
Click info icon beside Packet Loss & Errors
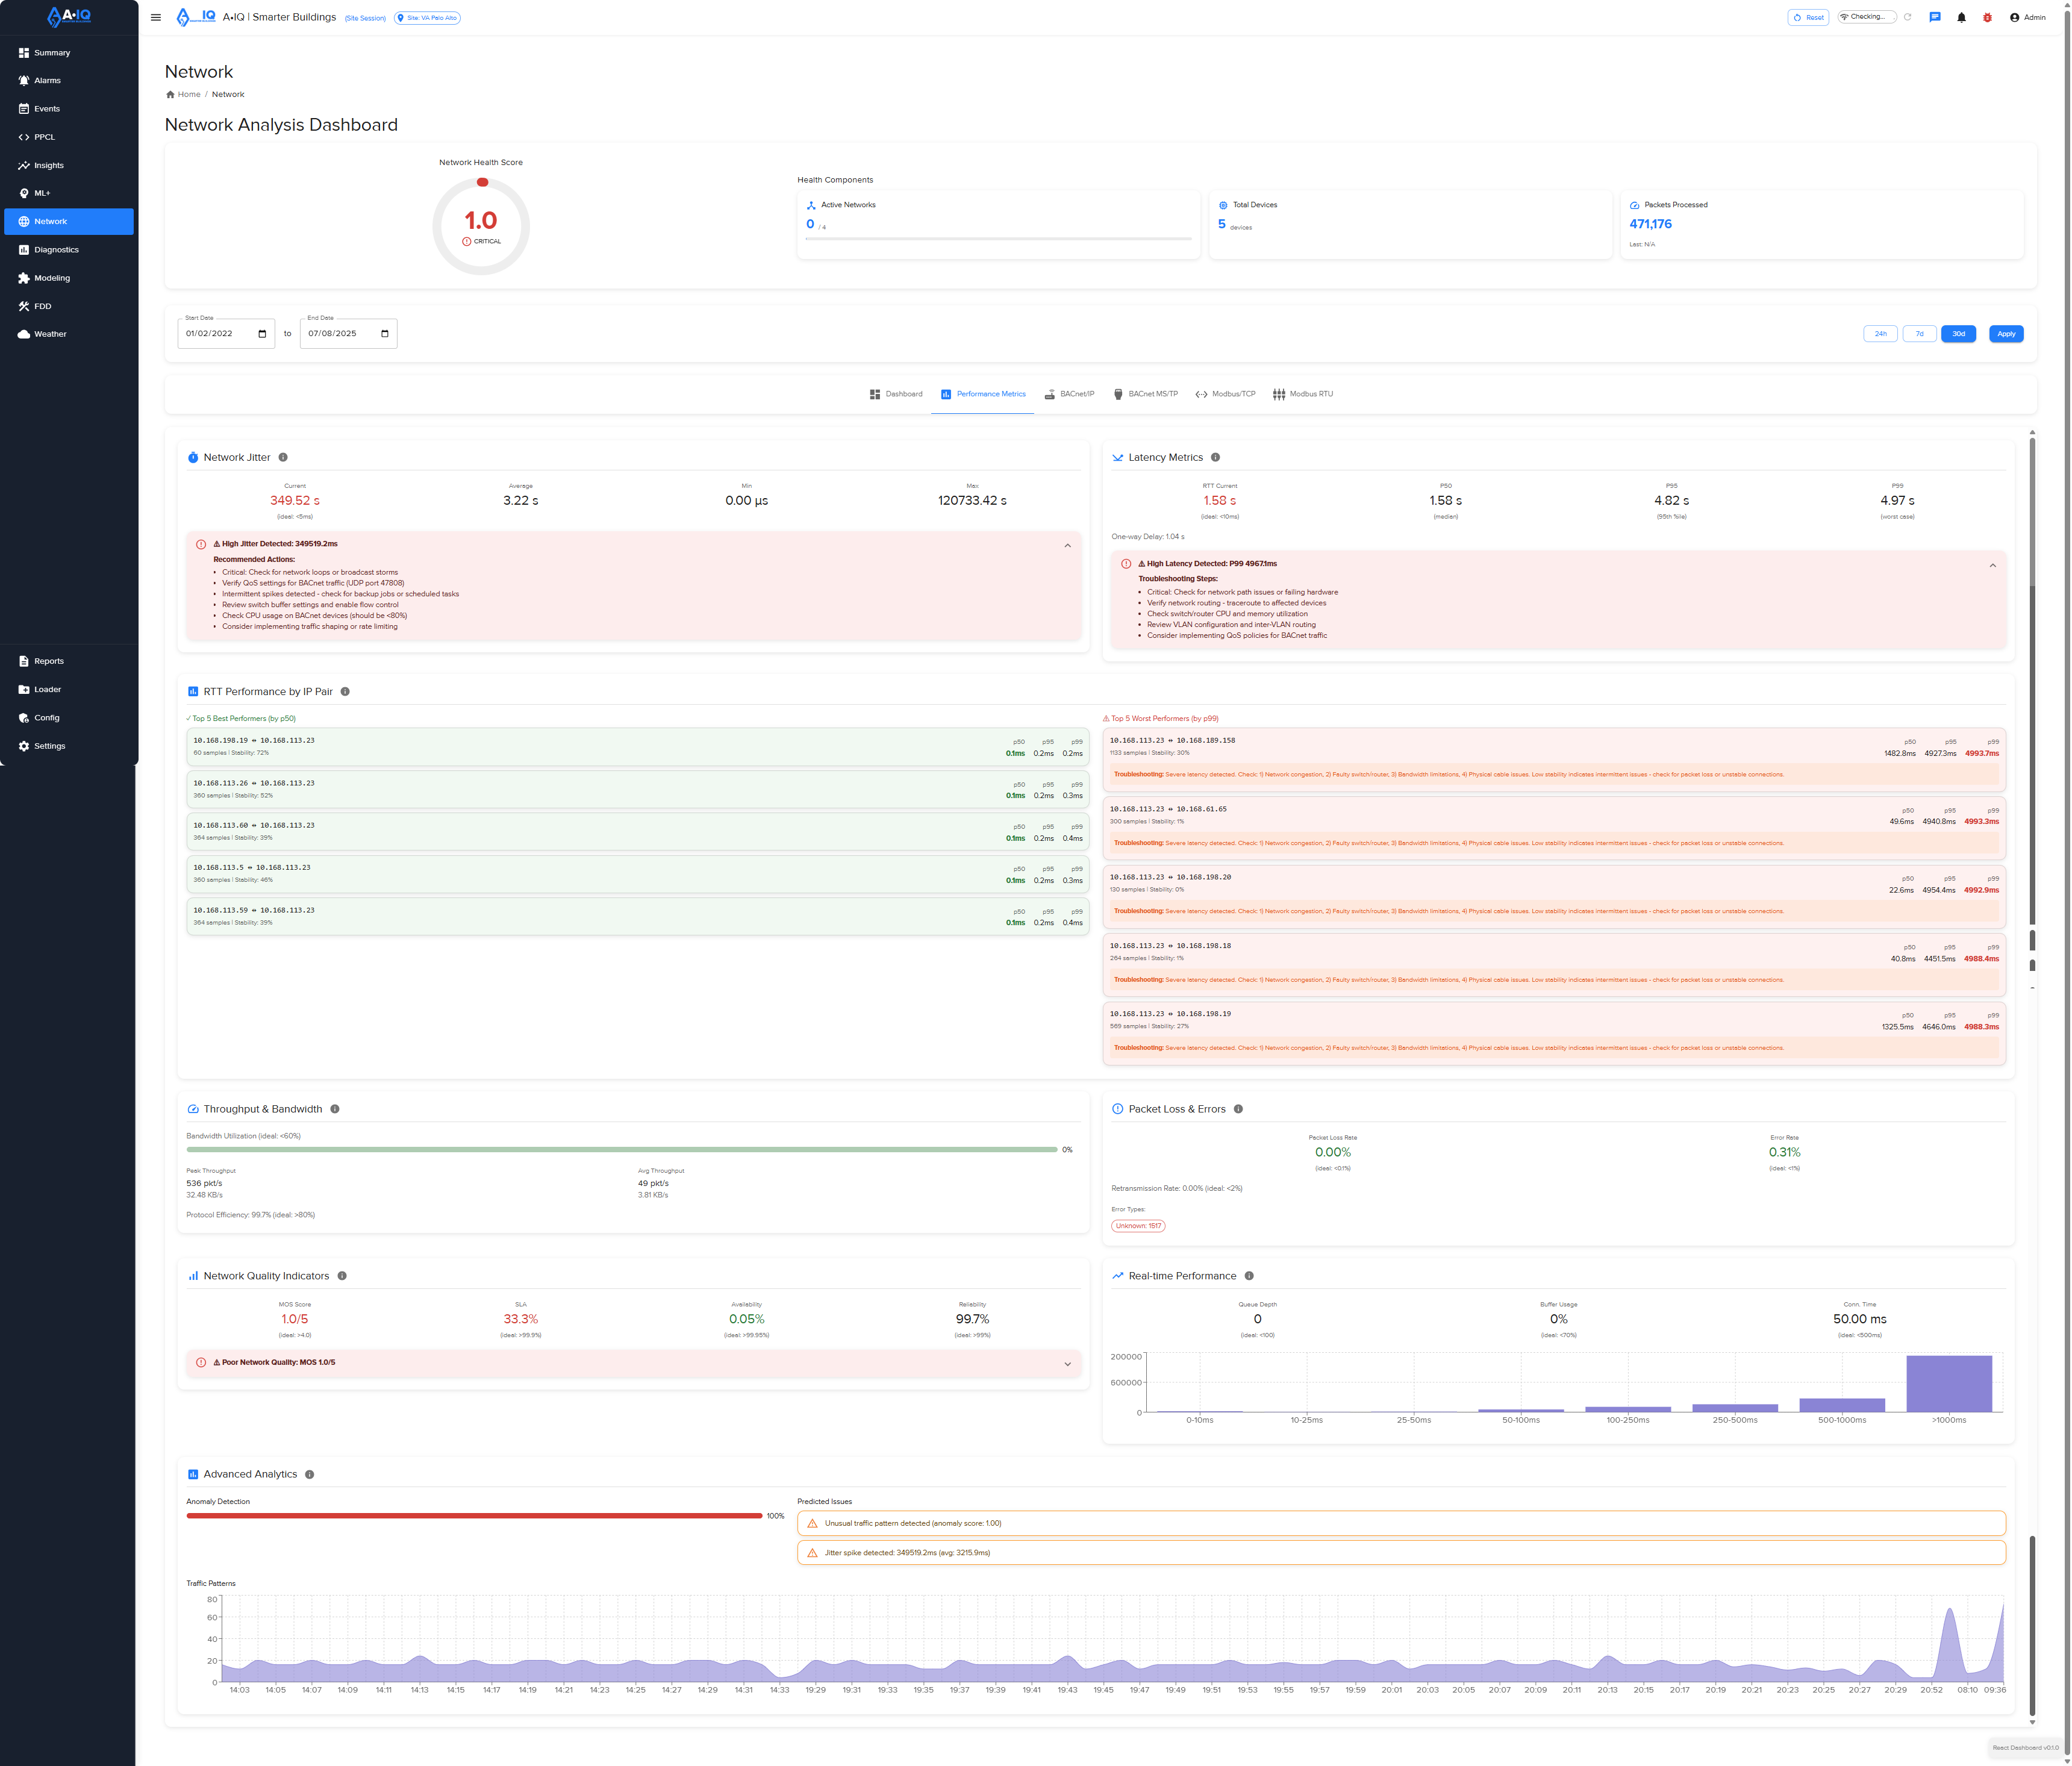[1238, 1109]
